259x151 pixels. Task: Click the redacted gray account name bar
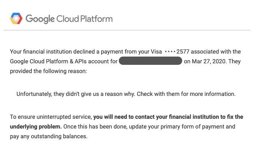tap(150, 61)
